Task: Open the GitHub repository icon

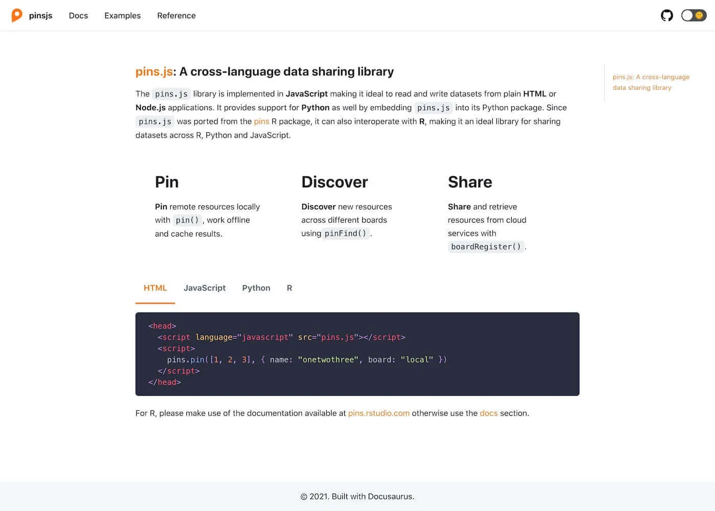Action: (x=666, y=15)
